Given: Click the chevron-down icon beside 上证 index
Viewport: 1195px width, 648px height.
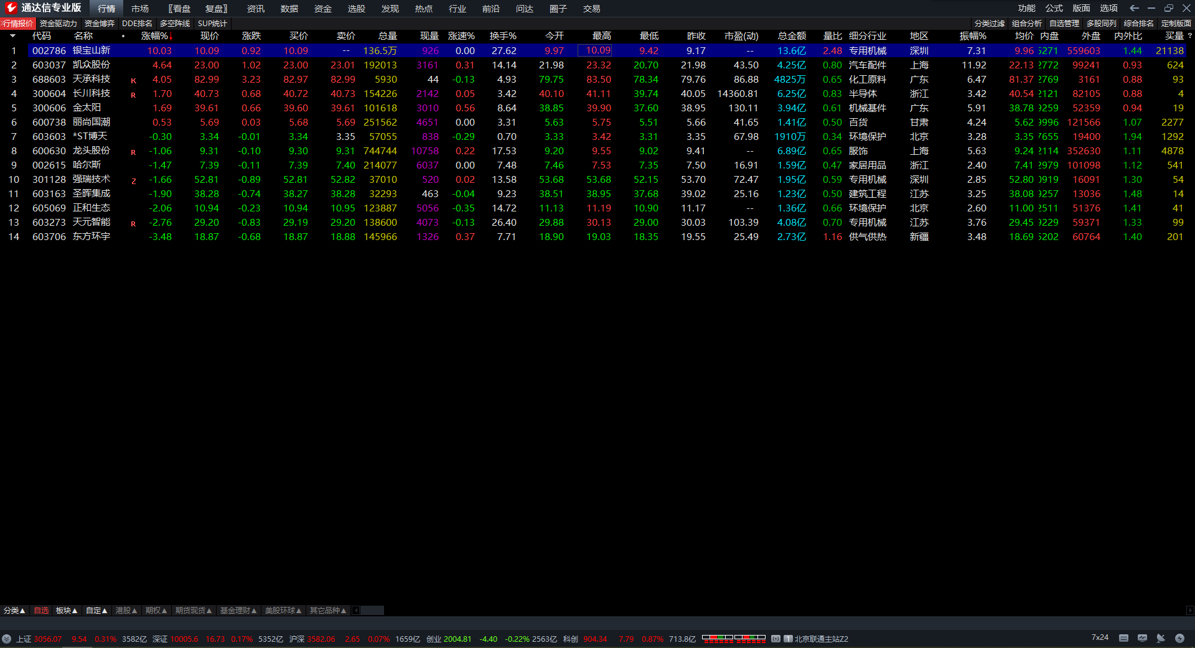Looking at the screenshot, I should tap(6, 639).
